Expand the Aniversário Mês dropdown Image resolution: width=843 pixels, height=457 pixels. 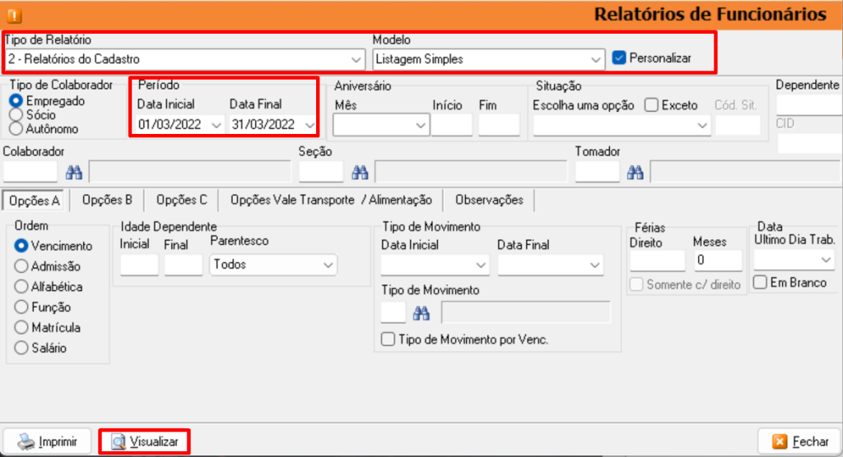421,126
